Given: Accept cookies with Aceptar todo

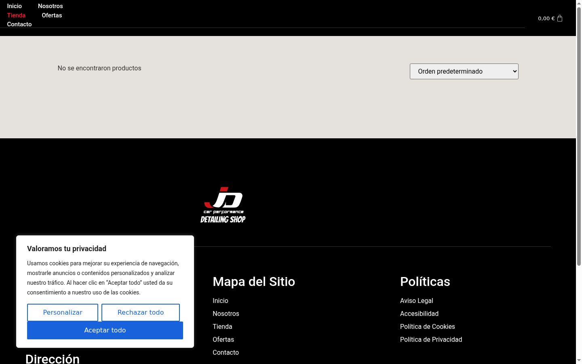Looking at the screenshot, I should coord(105,330).
